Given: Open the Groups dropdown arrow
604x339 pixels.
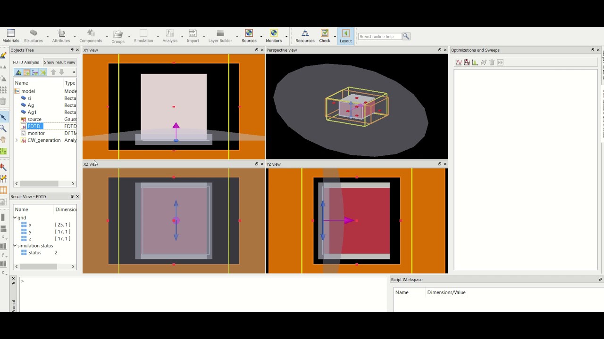Looking at the screenshot, I should [x=129, y=36].
